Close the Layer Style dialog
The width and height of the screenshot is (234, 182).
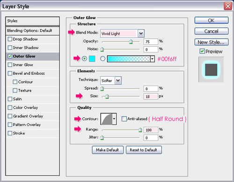228,6
